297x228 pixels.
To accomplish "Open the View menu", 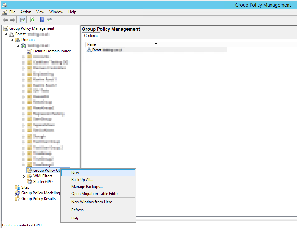I will 40,12.
